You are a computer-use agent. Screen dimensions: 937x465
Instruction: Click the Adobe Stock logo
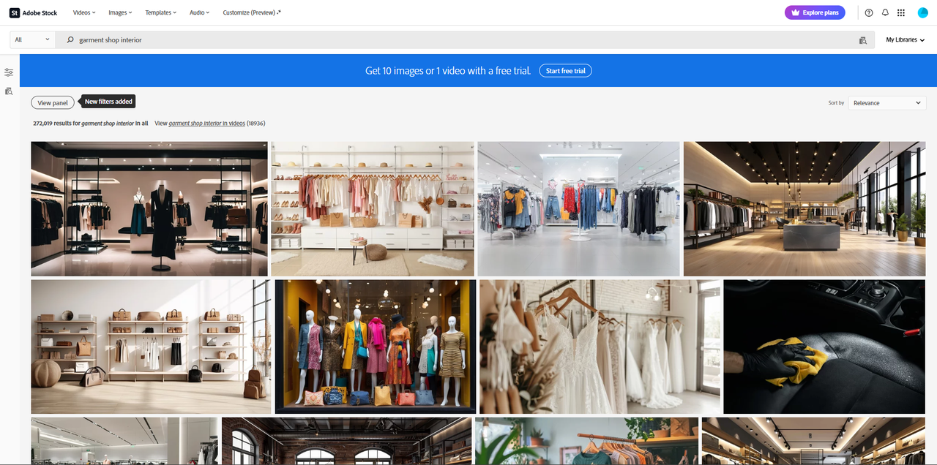click(32, 12)
